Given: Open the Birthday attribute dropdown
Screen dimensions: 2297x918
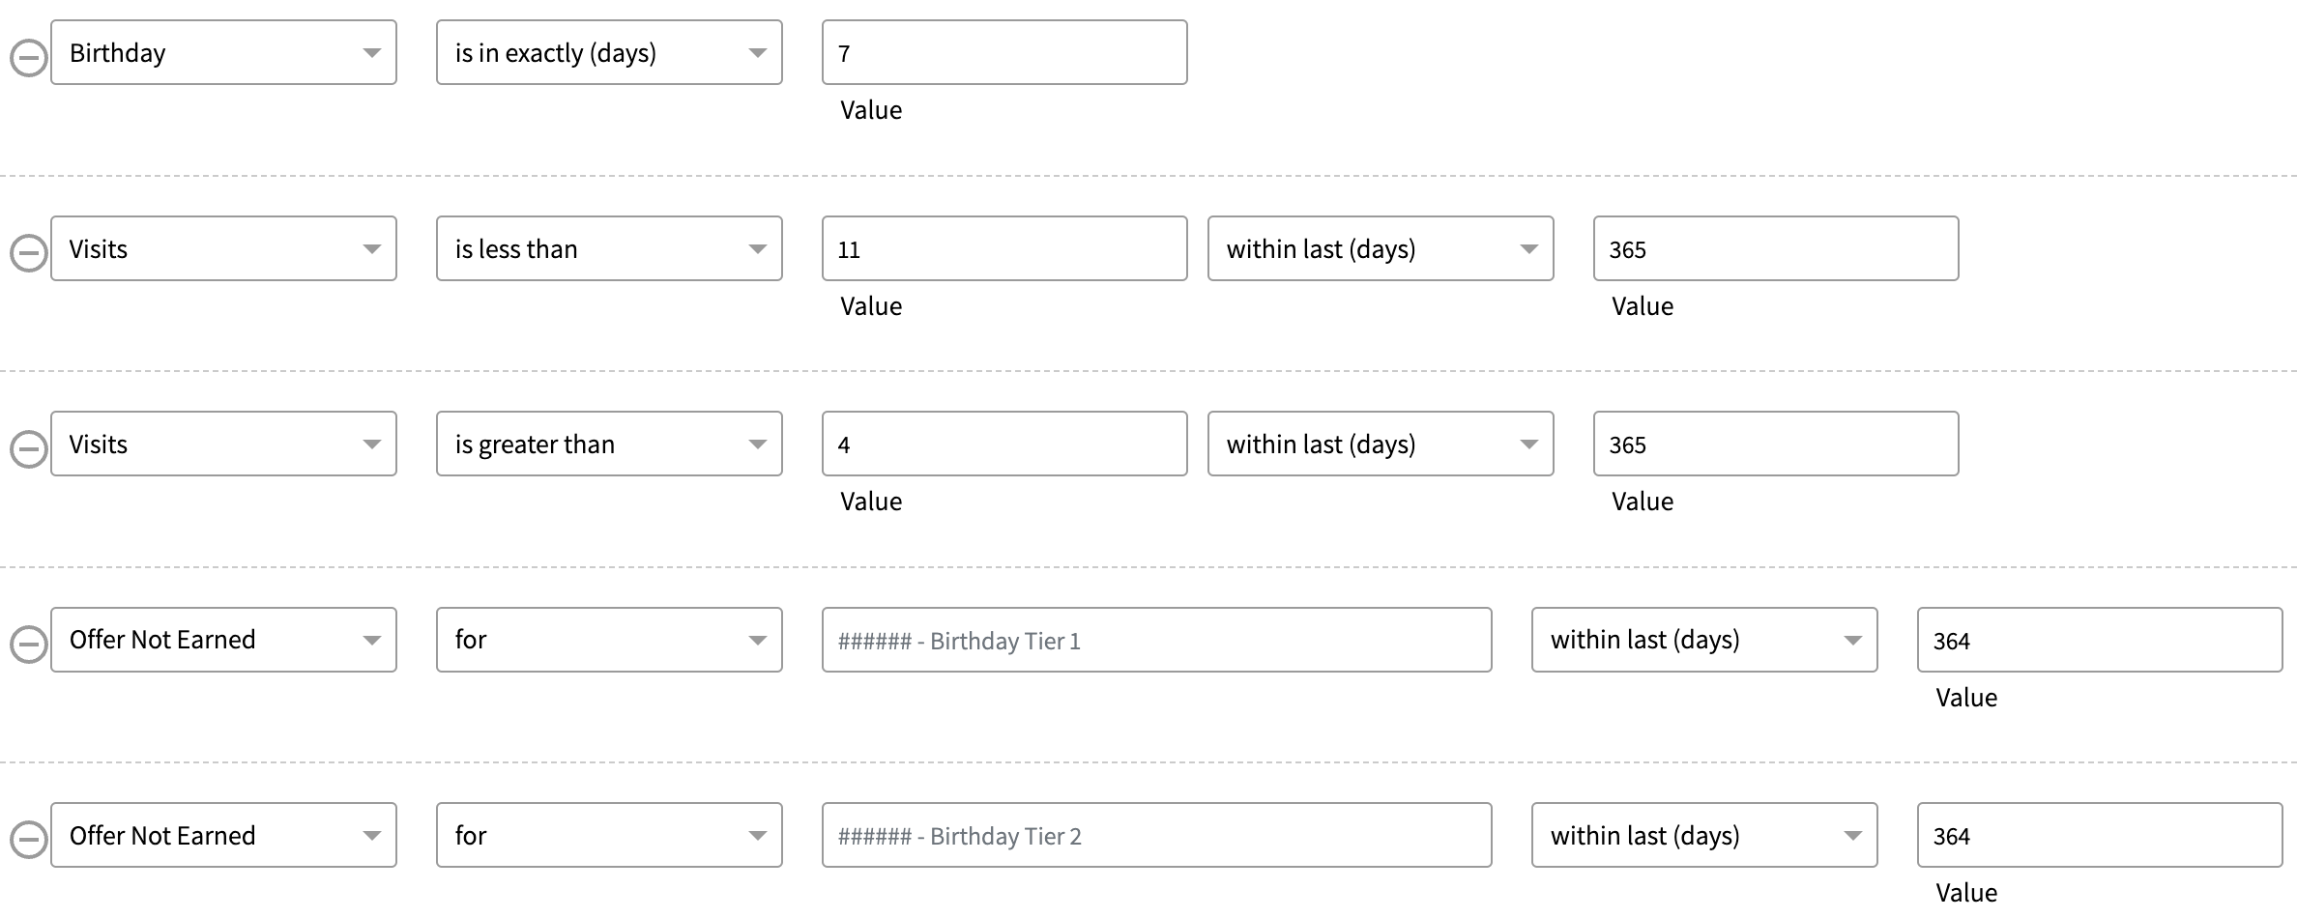Looking at the screenshot, I should point(223,52).
